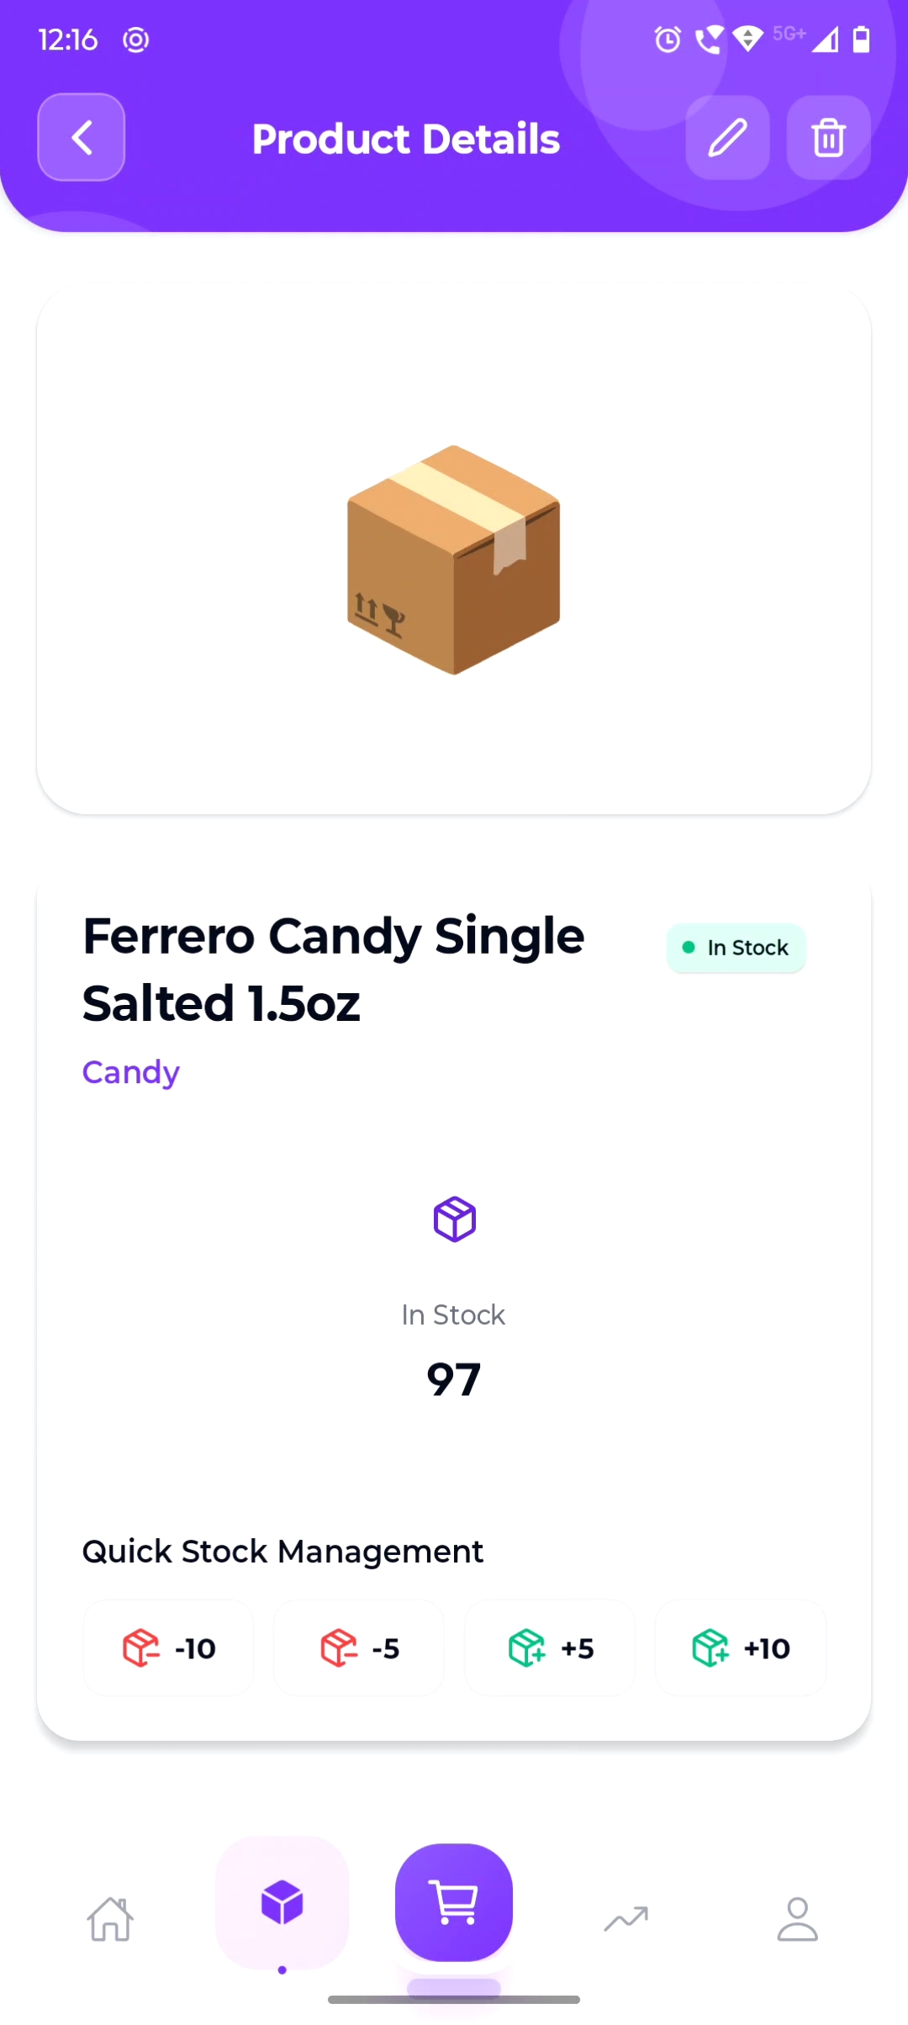The height and width of the screenshot is (2025, 908).
Task: Decrease stock by 5
Action: (359, 1648)
